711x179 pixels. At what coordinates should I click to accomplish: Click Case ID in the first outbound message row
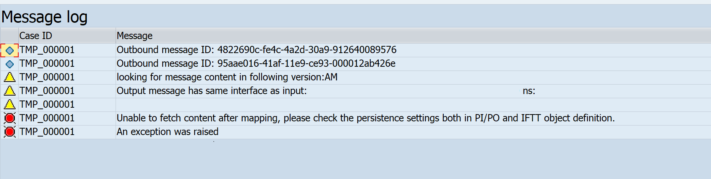(47, 50)
